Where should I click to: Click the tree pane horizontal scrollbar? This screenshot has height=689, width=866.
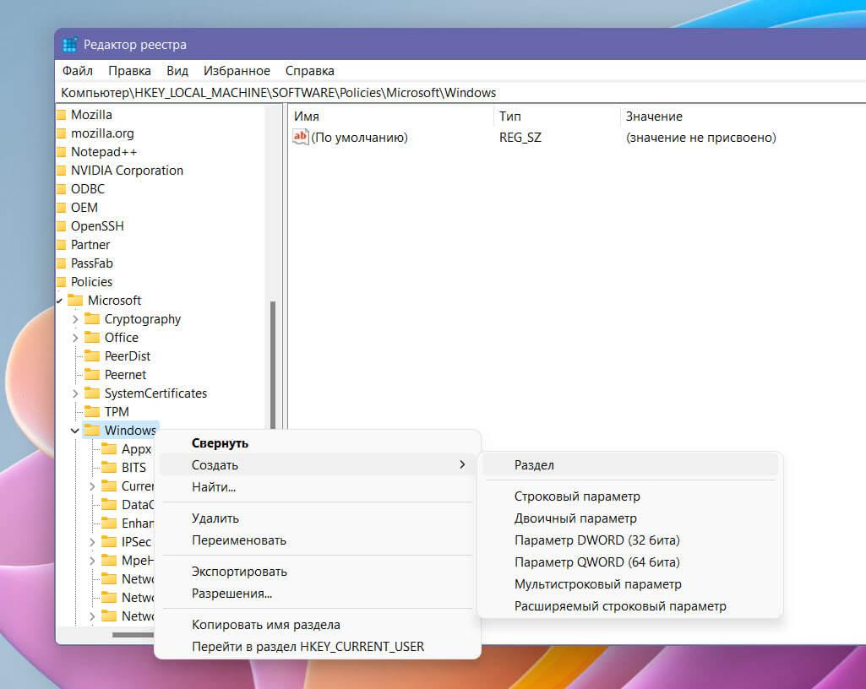click(x=133, y=635)
